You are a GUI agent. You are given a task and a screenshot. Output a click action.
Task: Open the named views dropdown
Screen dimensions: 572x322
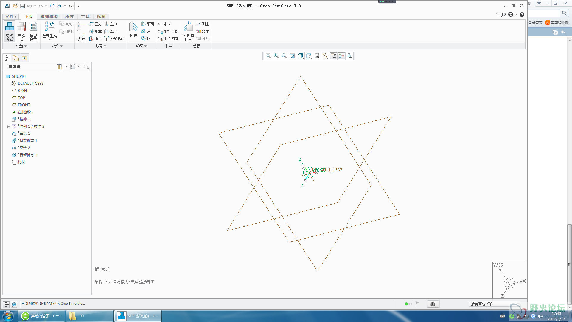point(309,56)
